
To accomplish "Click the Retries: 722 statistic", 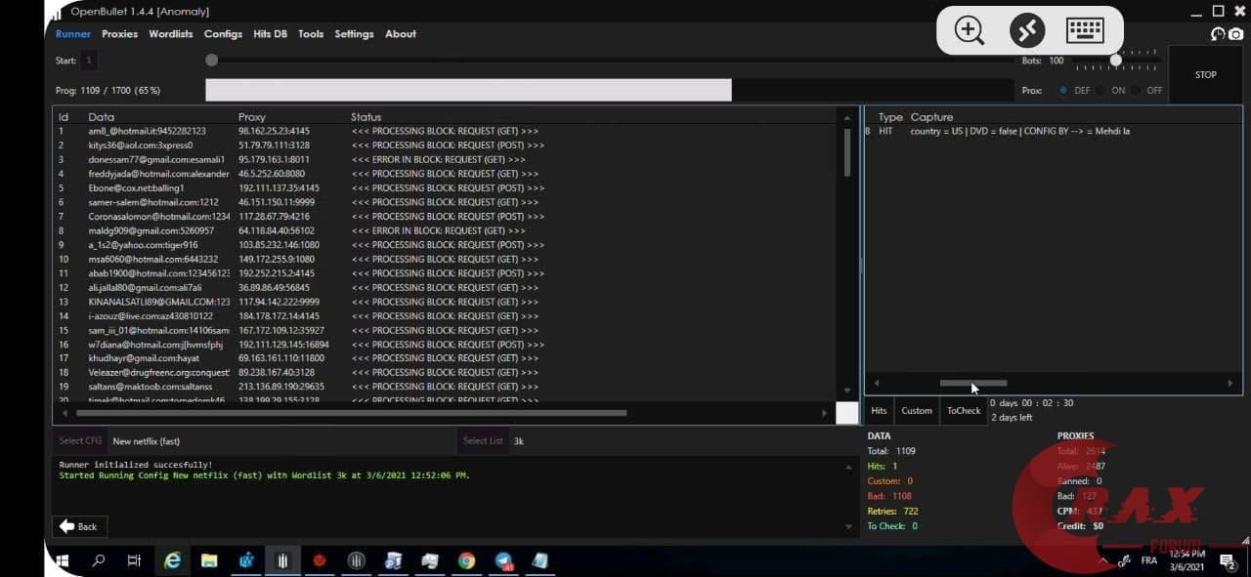I will tap(892, 511).
